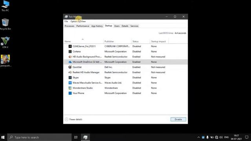Click the ENG language indicator
The height and width of the screenshot is (141, 251).
(226, 137)
